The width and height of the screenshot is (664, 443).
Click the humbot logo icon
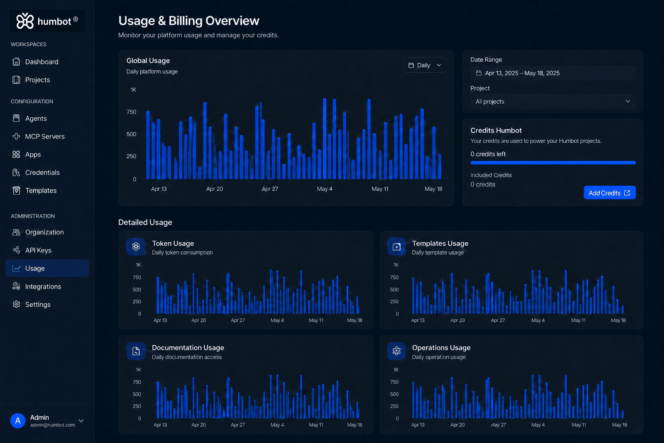25,21
